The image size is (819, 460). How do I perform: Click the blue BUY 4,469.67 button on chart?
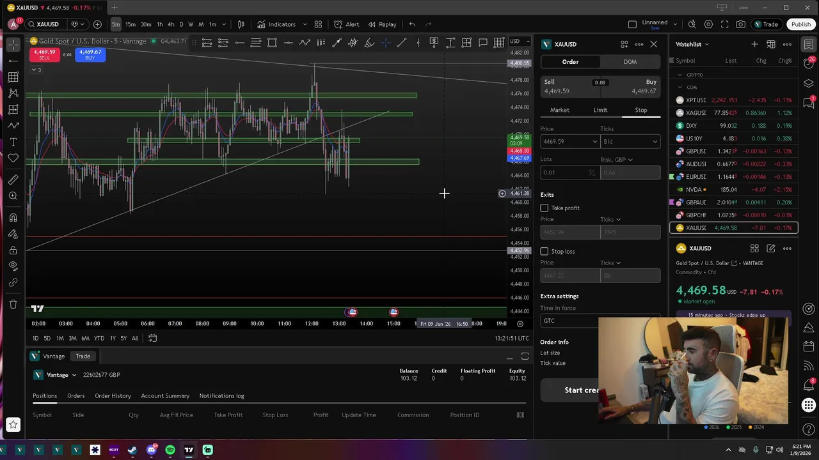(x=90, y=54)
